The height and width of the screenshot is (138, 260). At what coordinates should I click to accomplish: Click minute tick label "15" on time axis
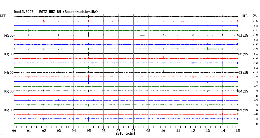238,131
